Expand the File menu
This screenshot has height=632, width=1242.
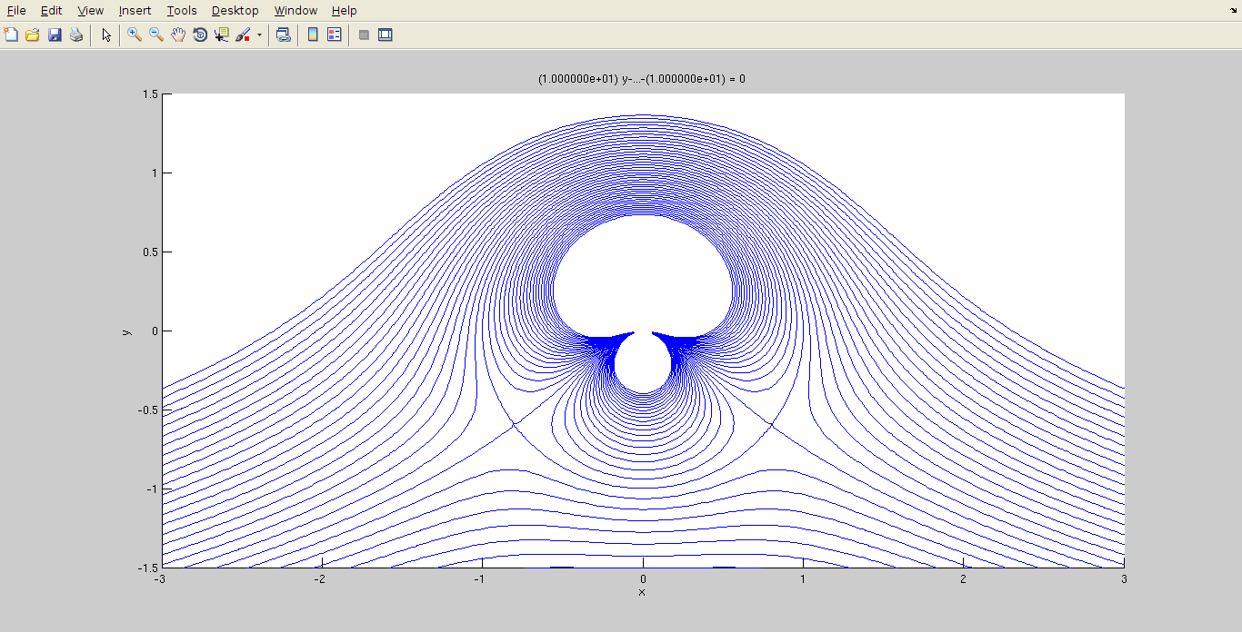[16, 11]
